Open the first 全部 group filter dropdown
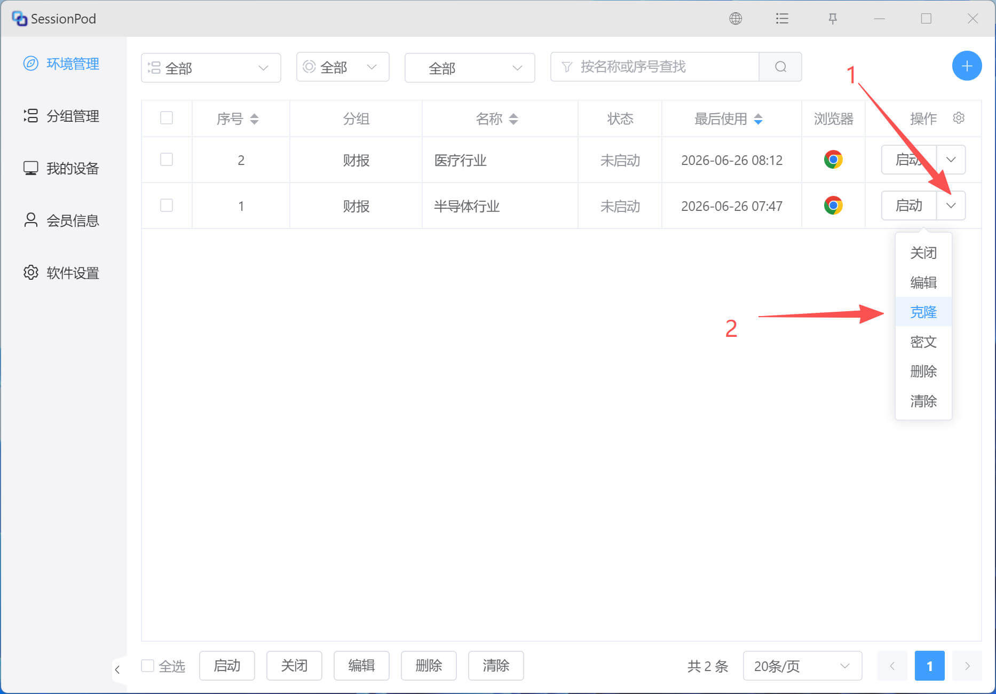 tap(211, 68)
